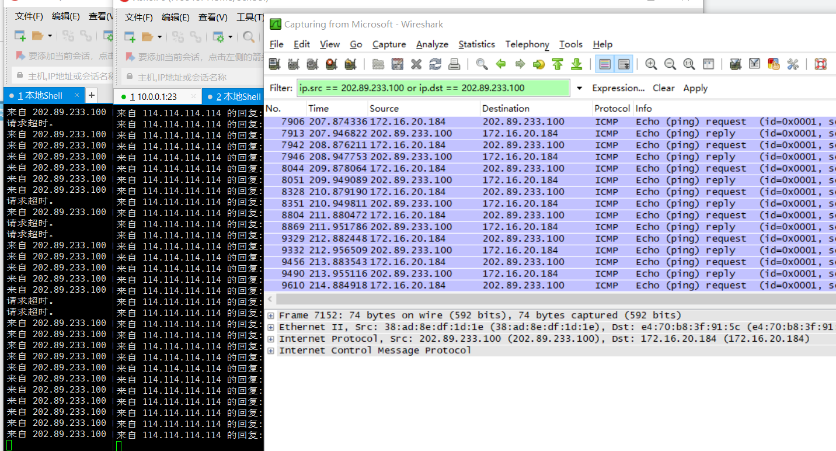Open 编辑(E) menu in the middle terminal window
Viewport: 836px width, 451px height.
click(x=176, y=17)
